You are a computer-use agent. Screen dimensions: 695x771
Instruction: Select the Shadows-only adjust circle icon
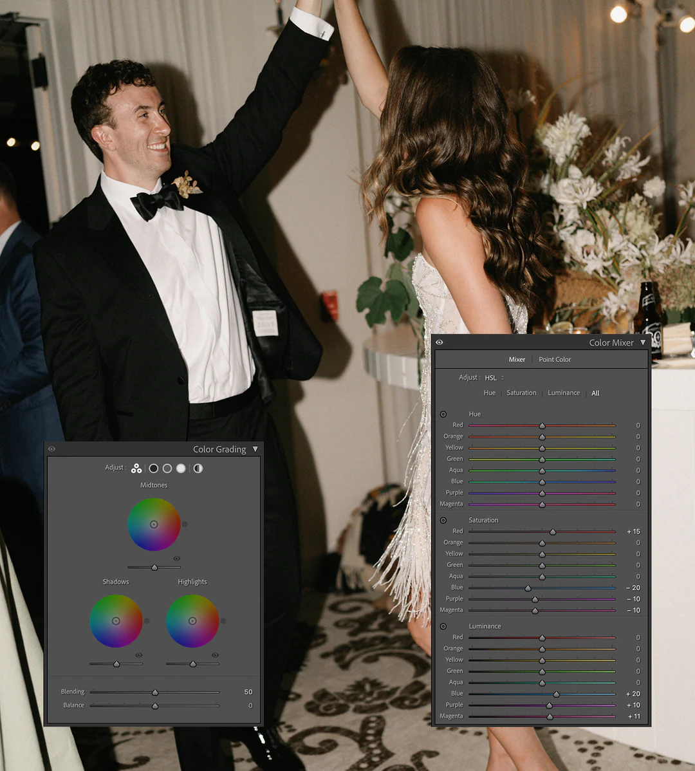[154, 469]
